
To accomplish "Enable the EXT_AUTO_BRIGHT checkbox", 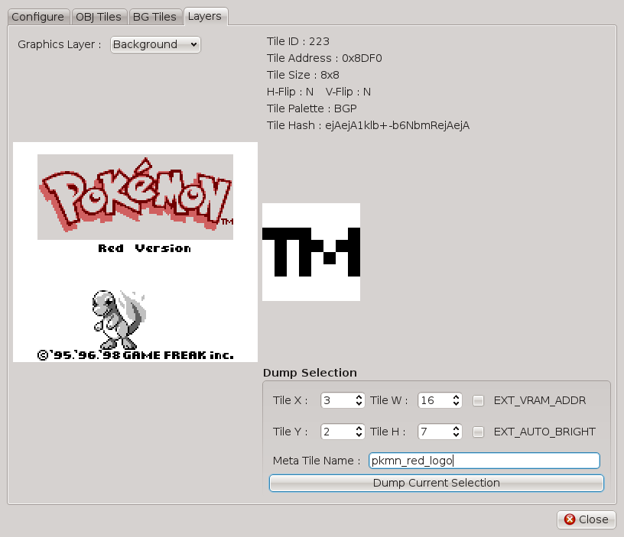I will (x=479, y=432).
